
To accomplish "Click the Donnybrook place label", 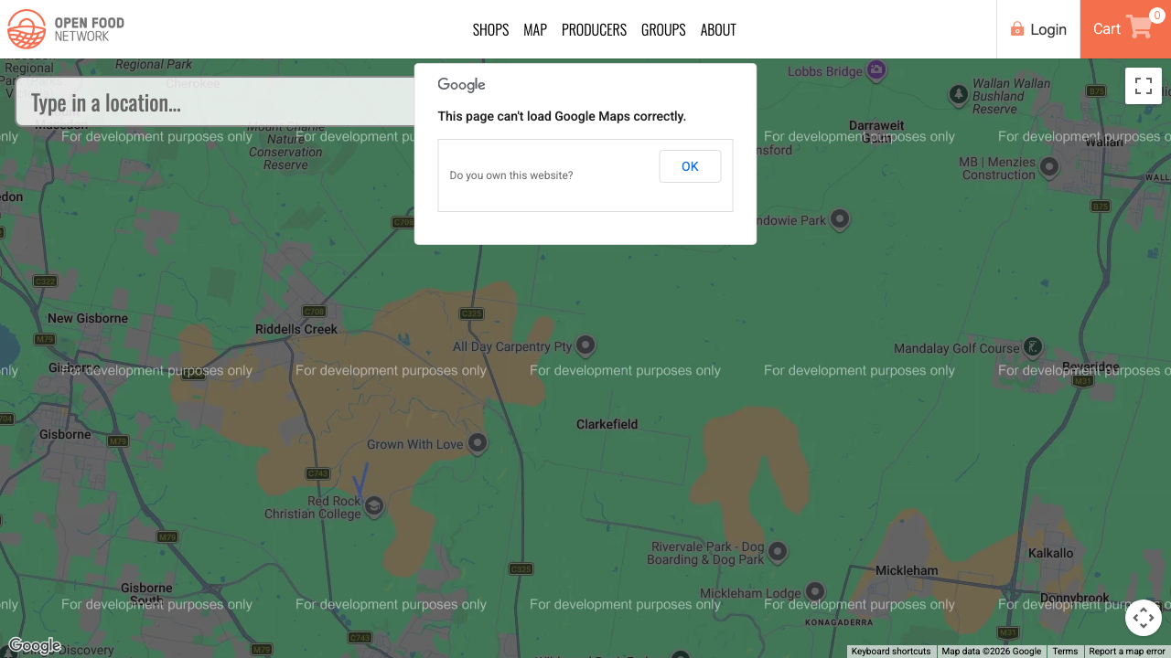I will coord(1074,599).
